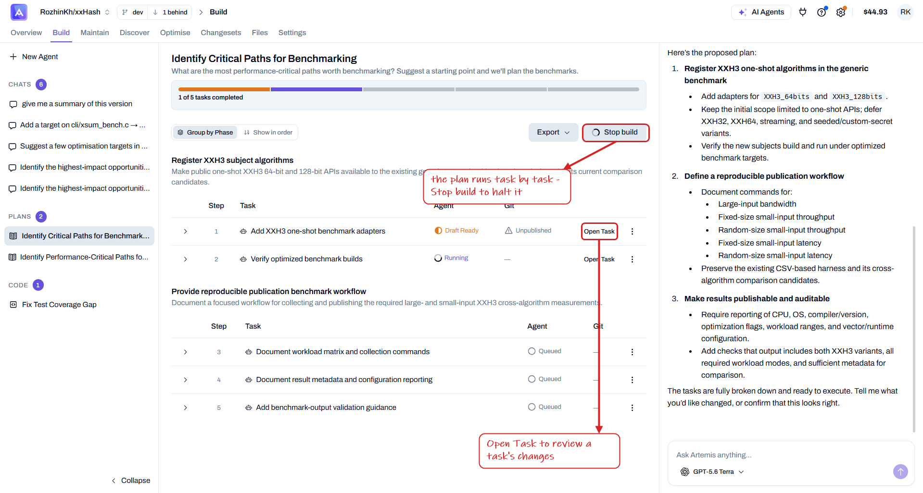
Task: Send message with purple arrow button
Action: click(900, 471)
